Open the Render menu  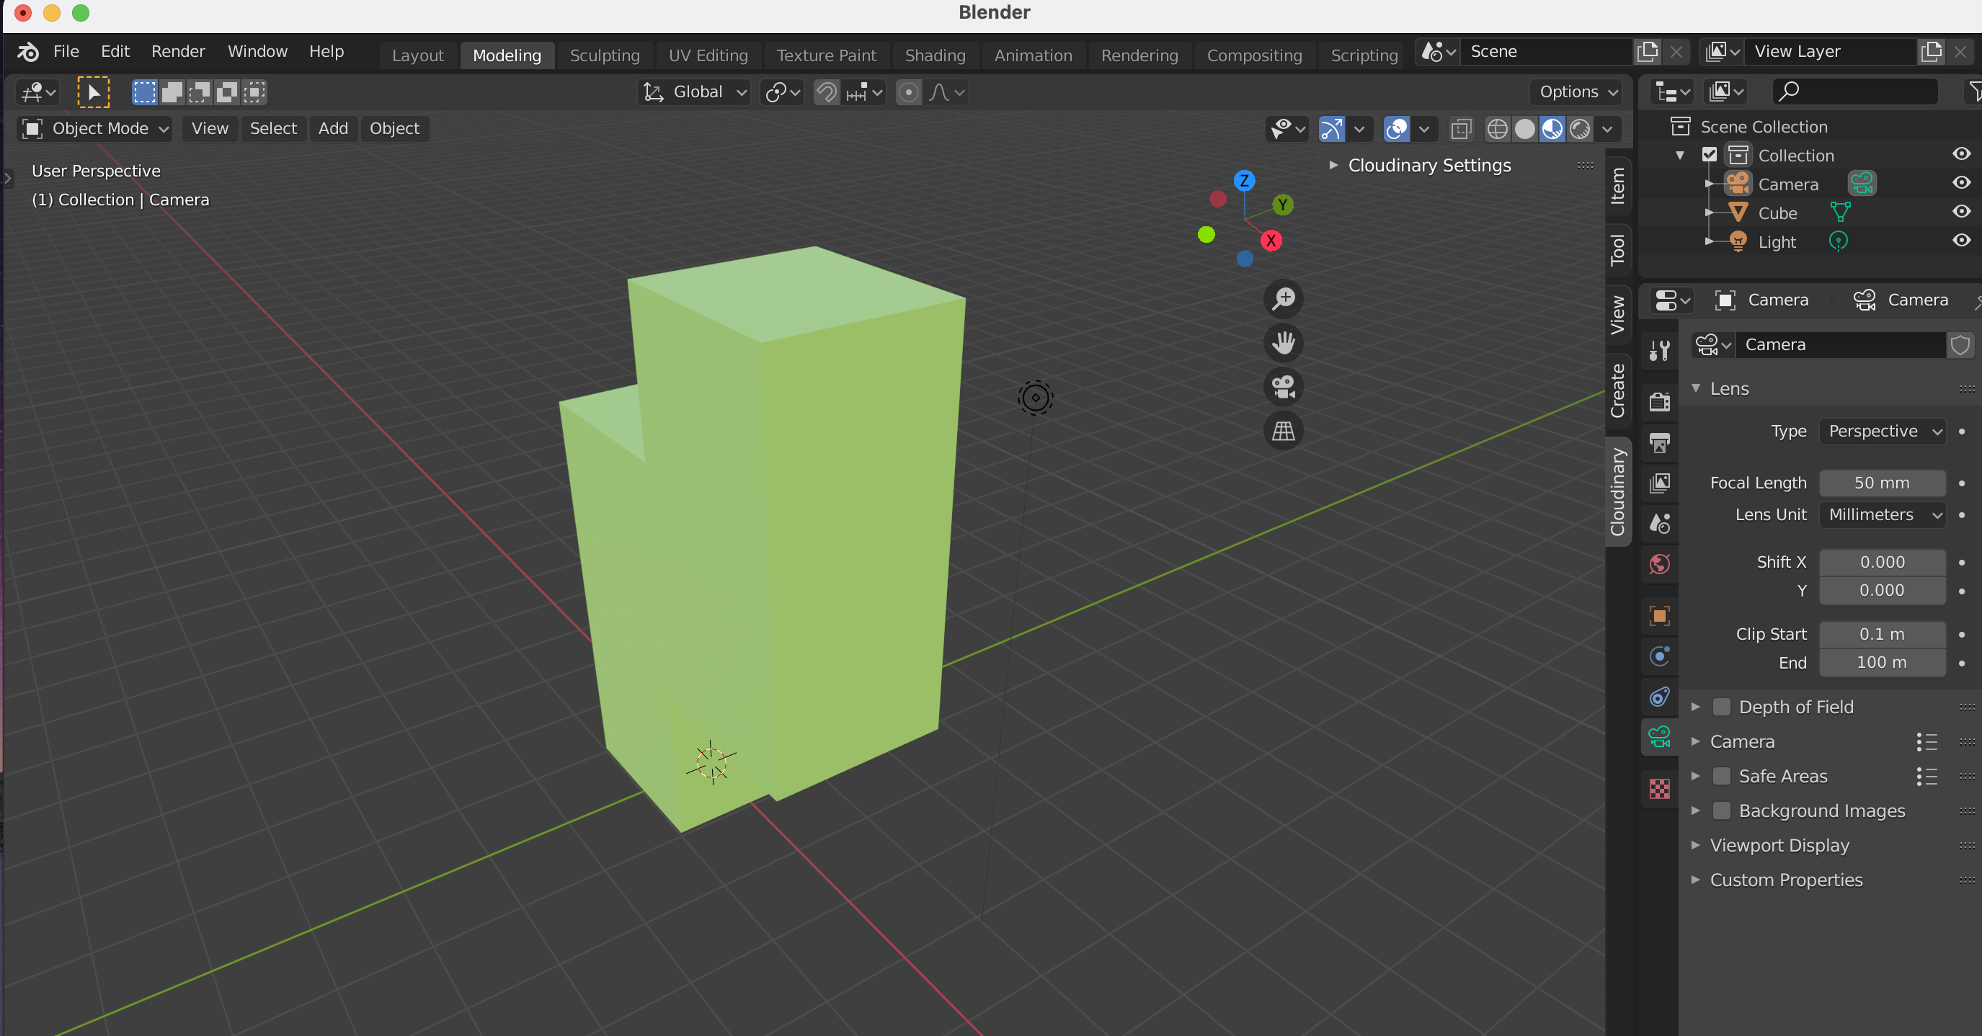(x=178, y=52)
